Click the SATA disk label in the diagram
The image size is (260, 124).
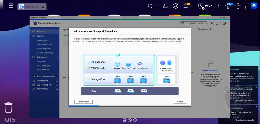[144, 91]
